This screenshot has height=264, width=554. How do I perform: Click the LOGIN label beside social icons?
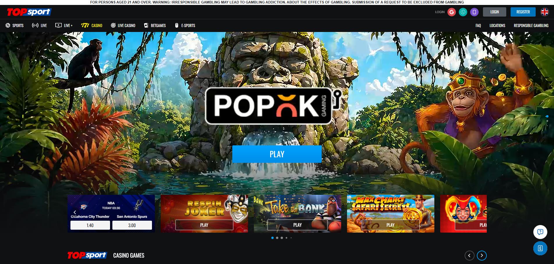tap(440, 12)
